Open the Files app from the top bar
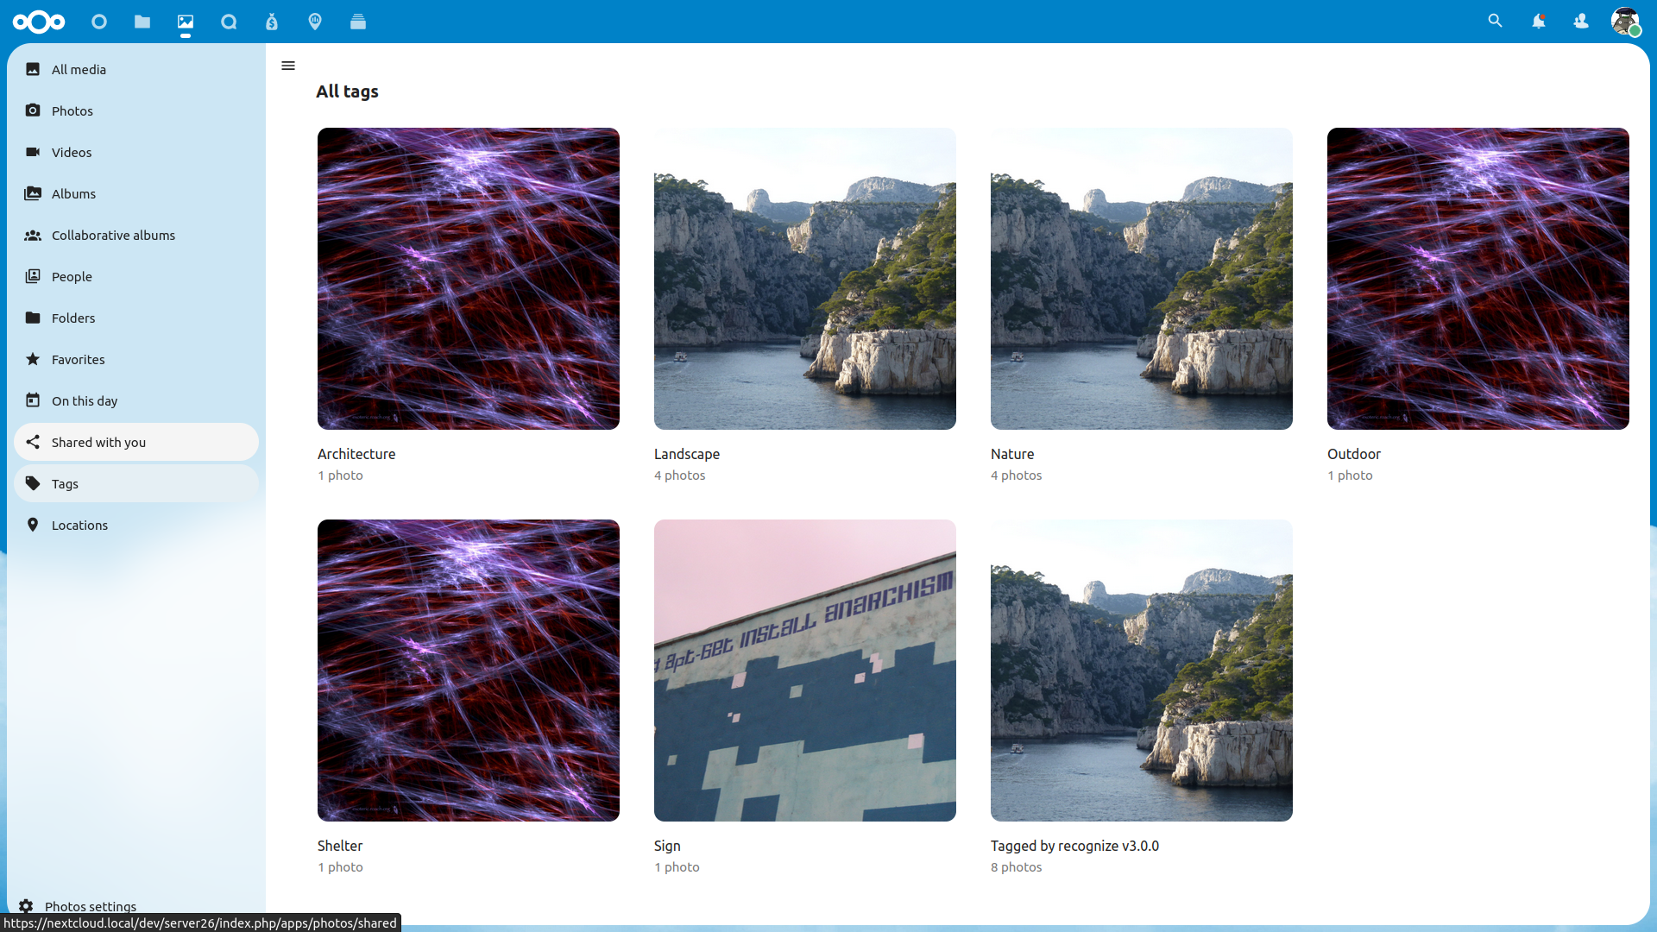 click(x=142, y=22)
